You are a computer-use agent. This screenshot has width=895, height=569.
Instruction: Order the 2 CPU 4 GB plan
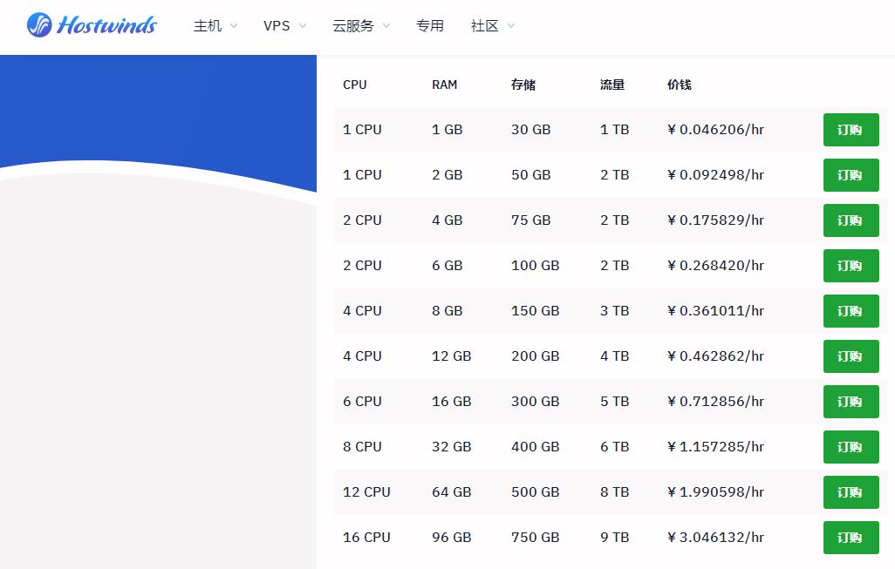pyautogui.click(x=851, y=220)
